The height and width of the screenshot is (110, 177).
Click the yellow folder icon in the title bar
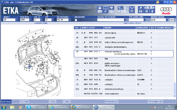coord(158,2)
